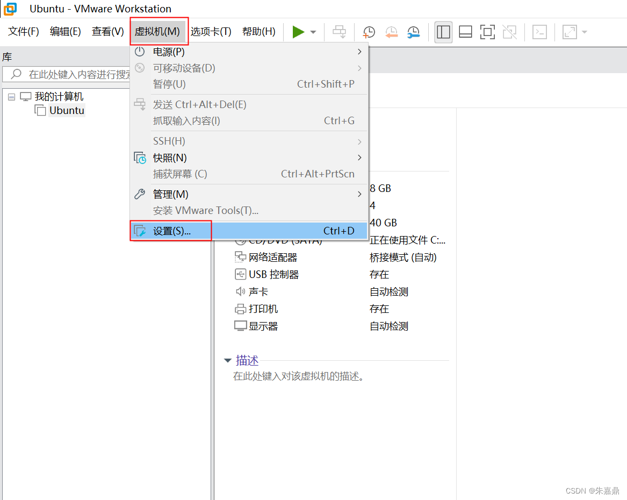Collapse the 我的计算机 tree node
Image resolution: width=627 pixels, height=500 pixels.
click(x=12, y=97)
